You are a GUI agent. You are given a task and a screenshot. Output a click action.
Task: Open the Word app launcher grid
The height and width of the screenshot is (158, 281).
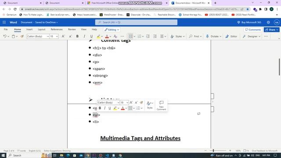click(x=4, y=22)
